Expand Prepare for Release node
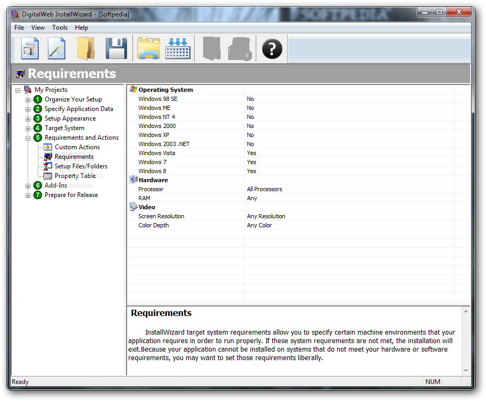The image size is (486, 401). click(x=28, y=195)
